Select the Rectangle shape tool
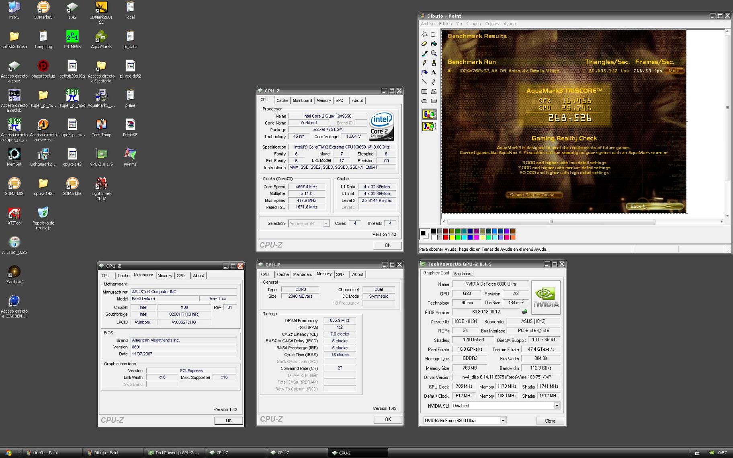 pos(424,92)
